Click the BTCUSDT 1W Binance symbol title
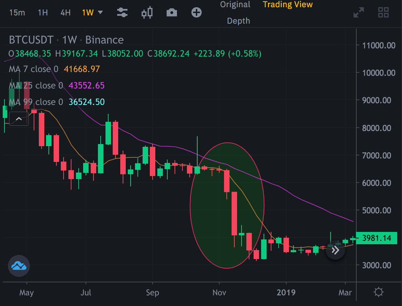The width and height of the screenshot is (402, 306). click(66, 40)
